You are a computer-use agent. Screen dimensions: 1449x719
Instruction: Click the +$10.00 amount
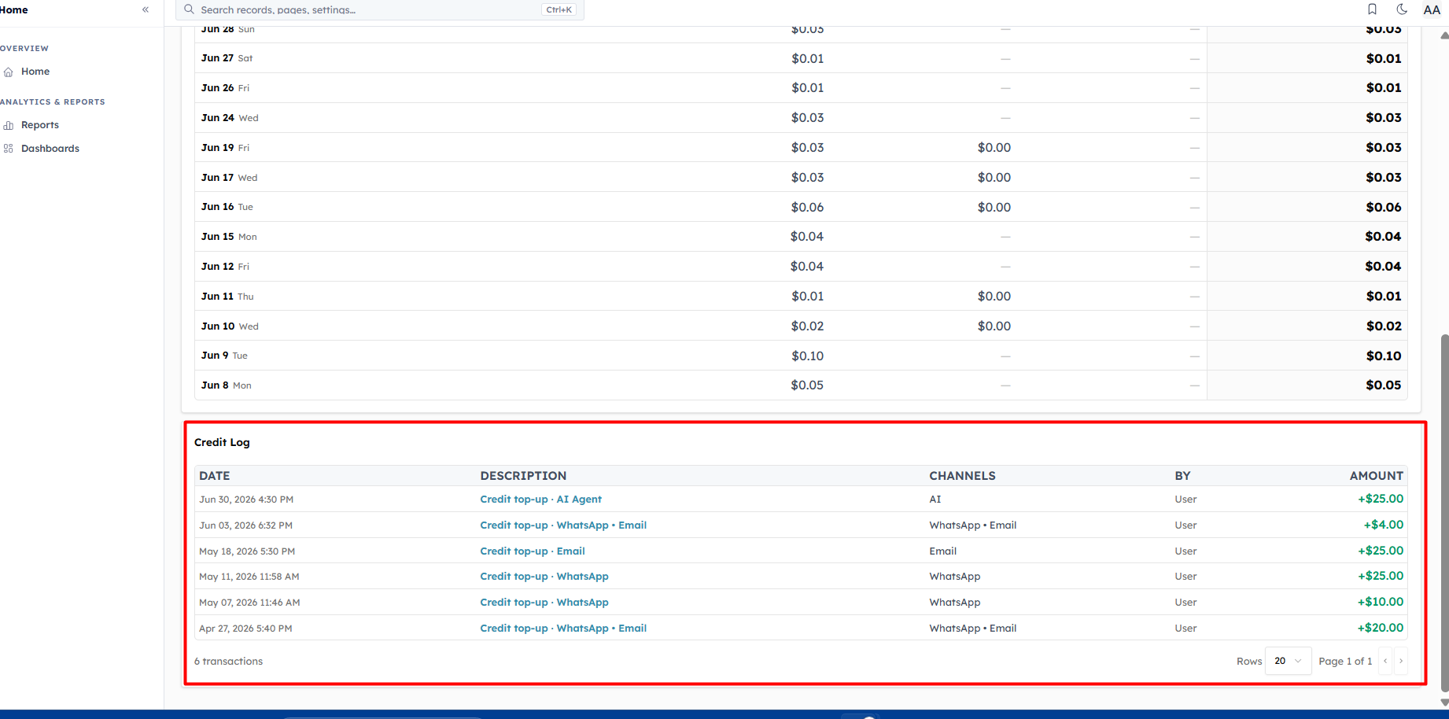click(x=1380, y=602)
